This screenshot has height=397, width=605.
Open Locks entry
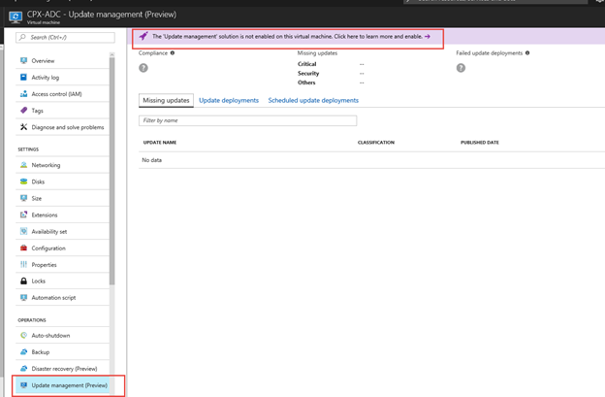pyautogui.click(x=64, y=281)
